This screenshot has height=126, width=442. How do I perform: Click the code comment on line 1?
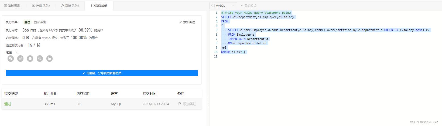(x=256, y=13)
